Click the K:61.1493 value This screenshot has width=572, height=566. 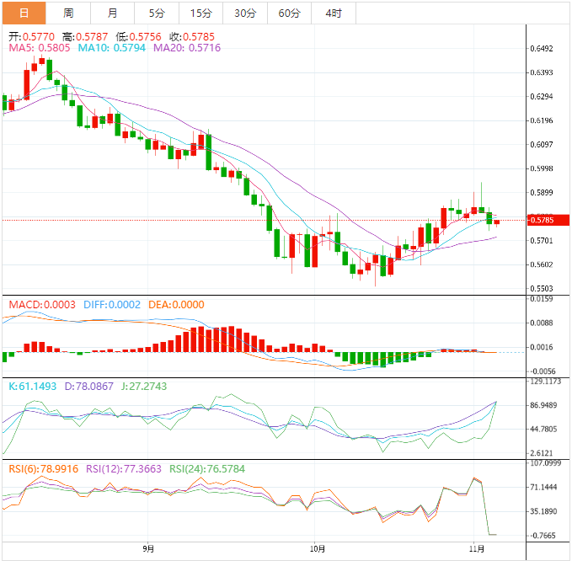33,387
